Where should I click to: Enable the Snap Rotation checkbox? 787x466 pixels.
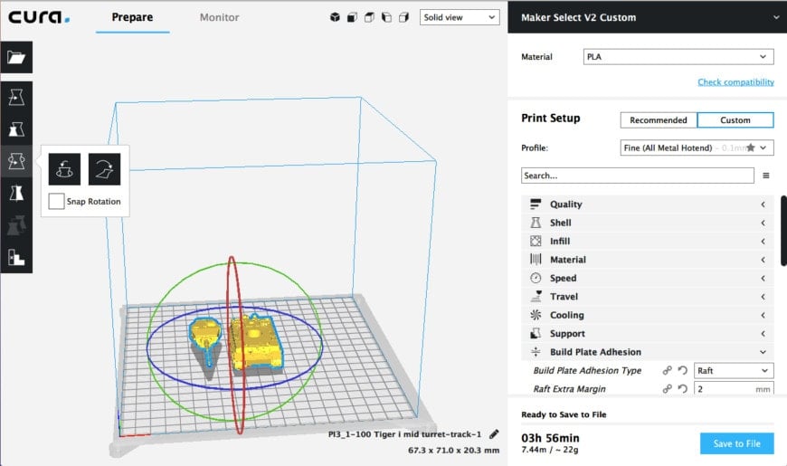click(57, 202)
